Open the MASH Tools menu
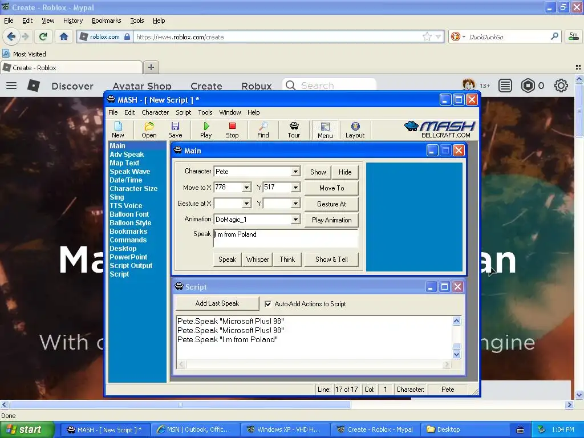The image size is (584, 438). [205, 112]
